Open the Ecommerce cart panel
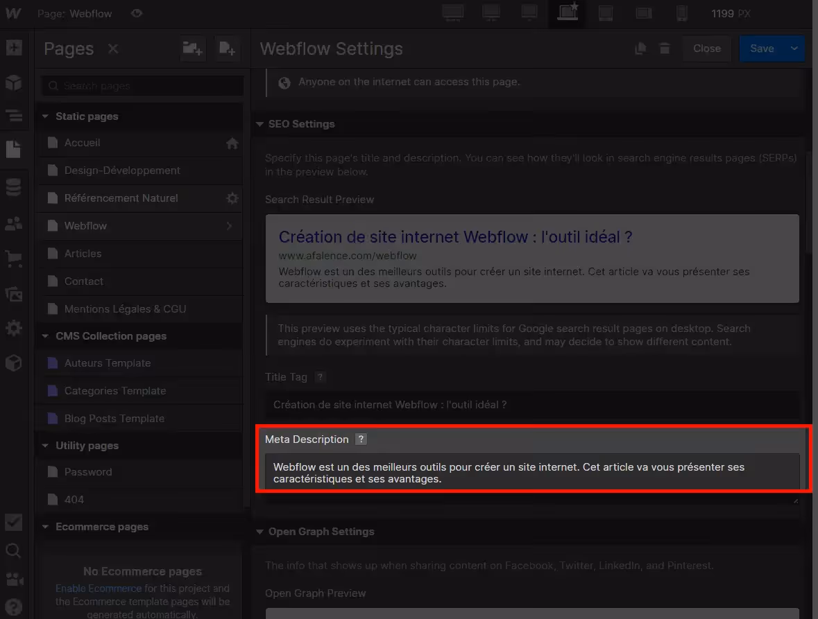Viewport: 818px width, 619px height. tap(14, 259)
